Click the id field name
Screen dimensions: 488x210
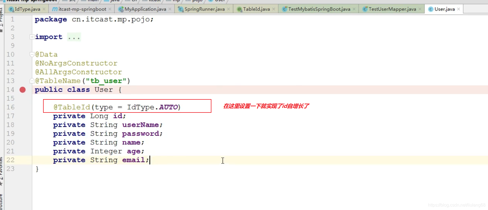pos(118,116)
